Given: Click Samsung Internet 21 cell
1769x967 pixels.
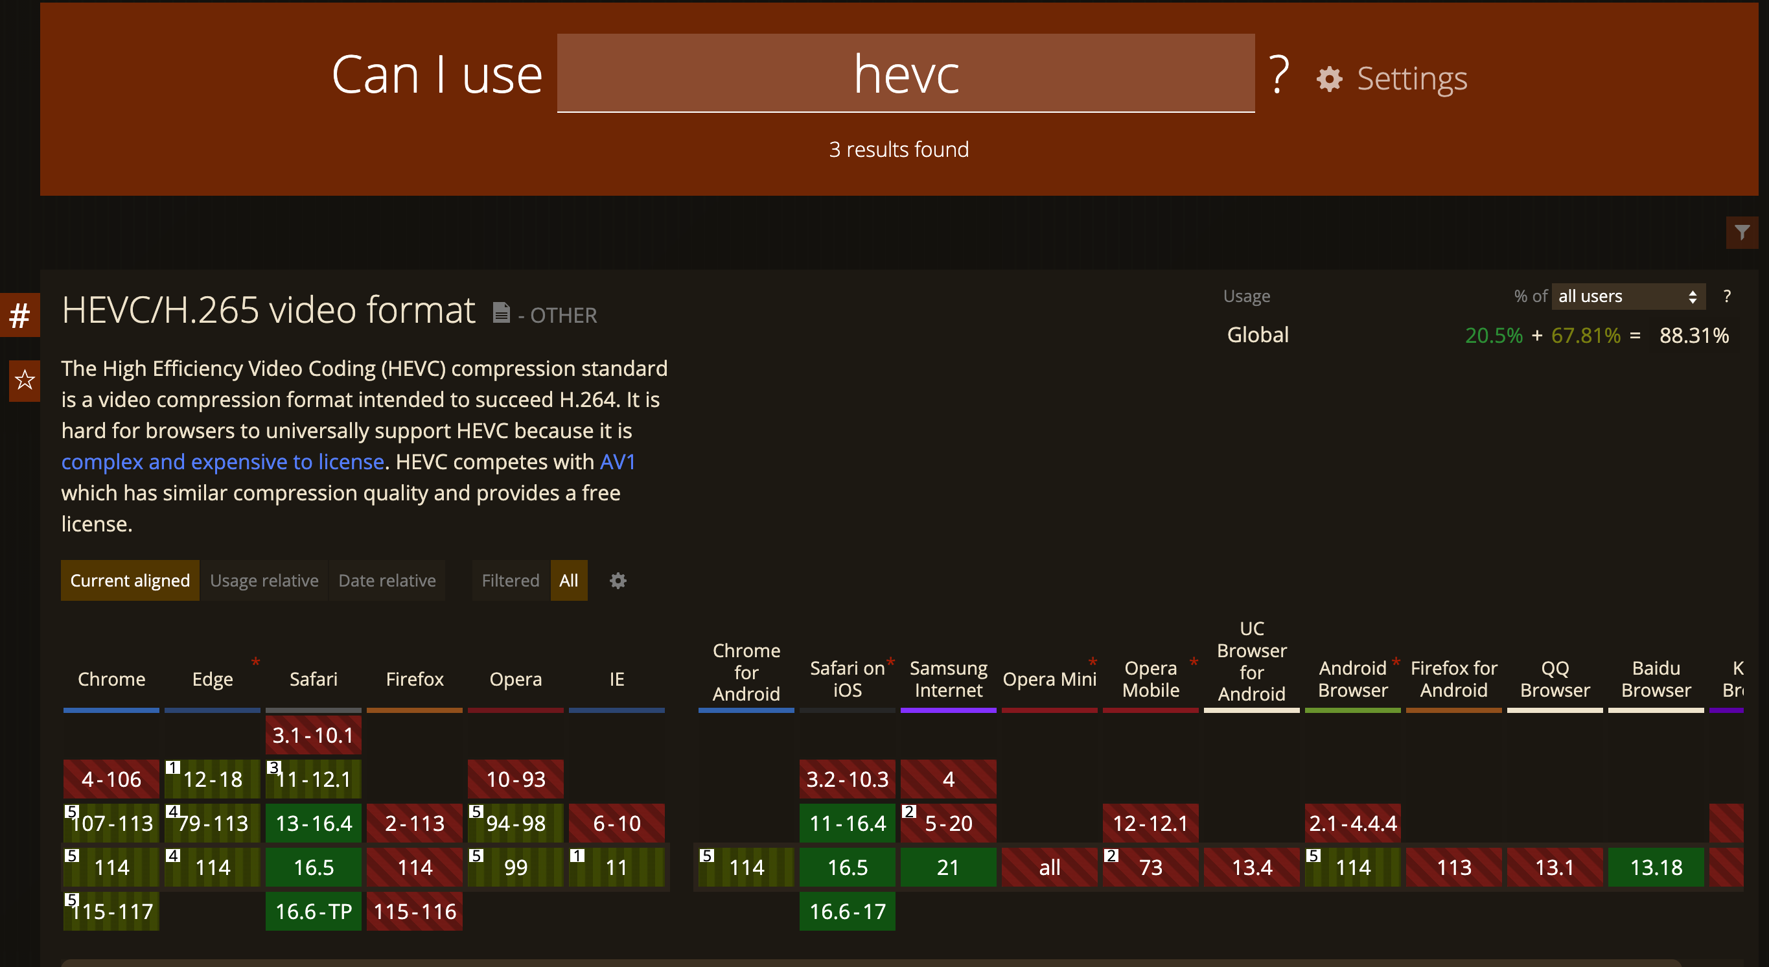Looking at the screenshot, I should pos(949,867).
